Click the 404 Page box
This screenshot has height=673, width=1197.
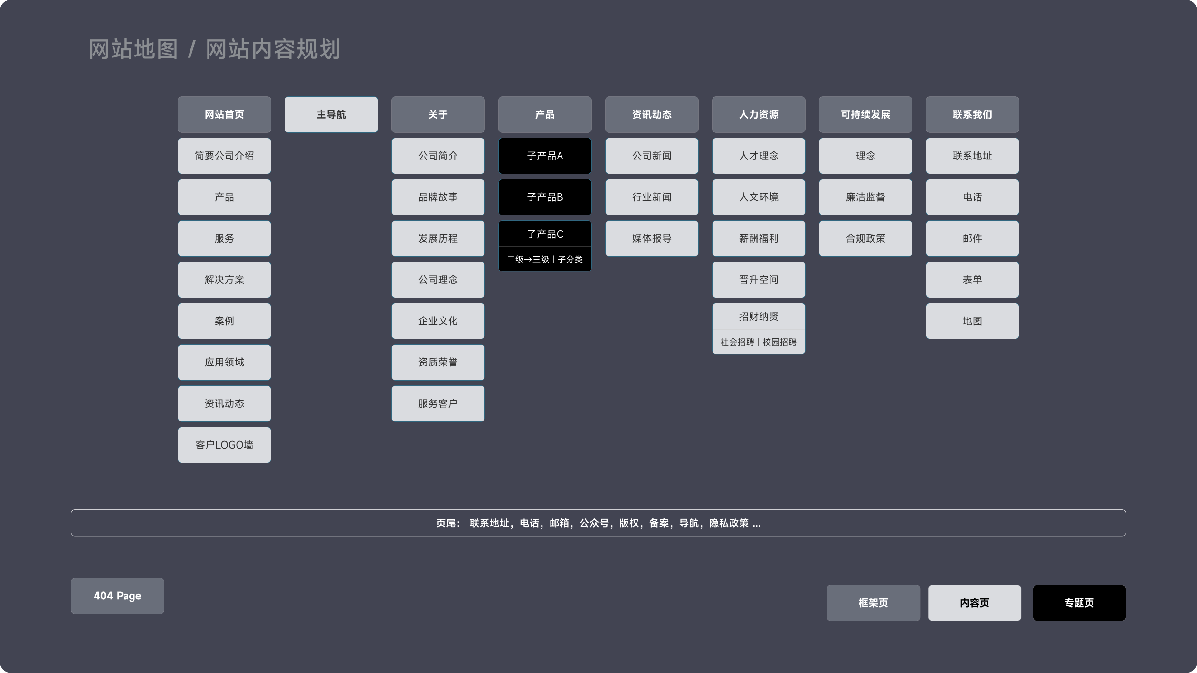tap(117, 596)
